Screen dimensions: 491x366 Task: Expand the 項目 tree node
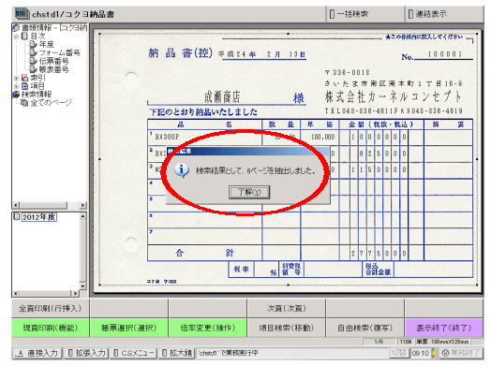pos(16,86)
